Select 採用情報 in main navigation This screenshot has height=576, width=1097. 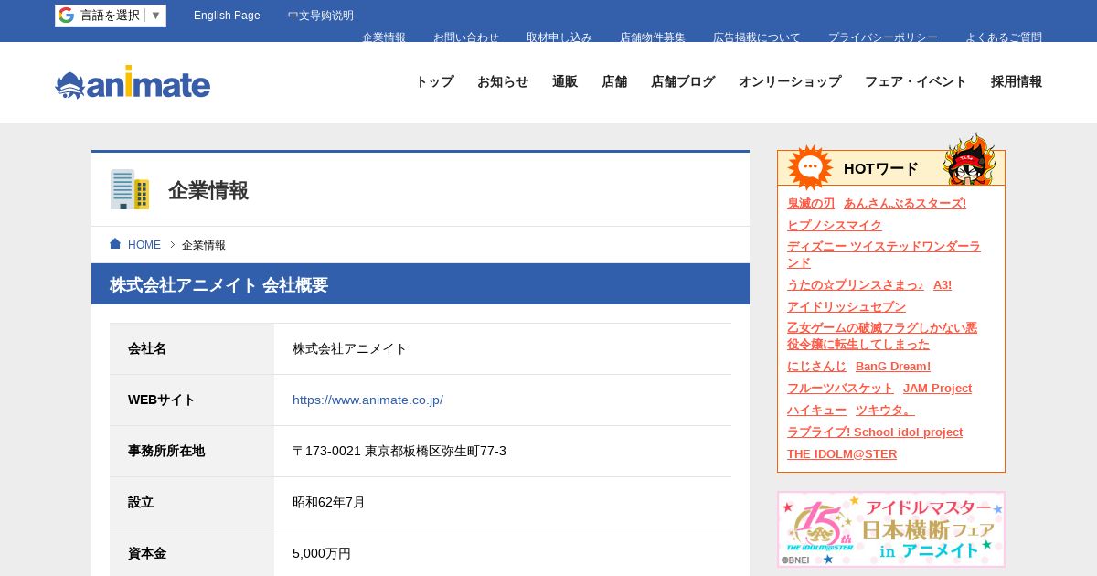coord(1017,81)
